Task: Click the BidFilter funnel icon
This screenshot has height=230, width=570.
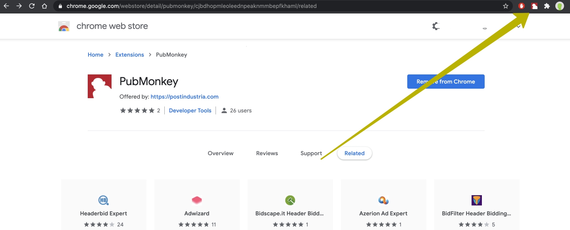Action: [477, 200]
